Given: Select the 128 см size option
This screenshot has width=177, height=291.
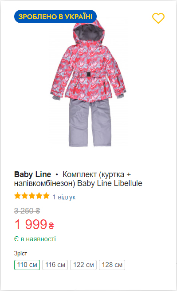Looking at the screenshot, I should 112,265.
